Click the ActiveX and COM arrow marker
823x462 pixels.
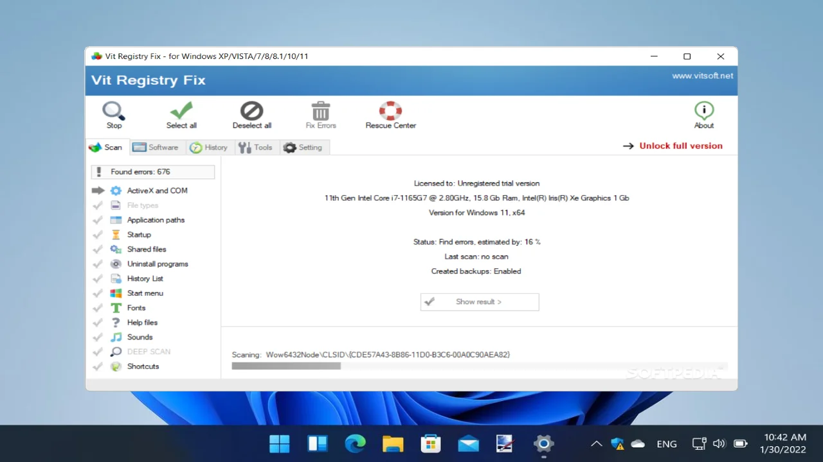[x=98, y=191]
